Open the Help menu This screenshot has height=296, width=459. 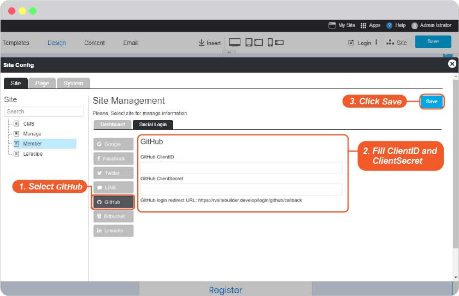(396, 25)
